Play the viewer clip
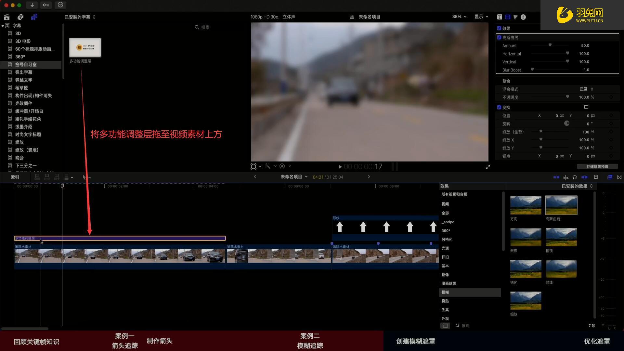This screenshot has height=351, width=624. coord(340,167)
